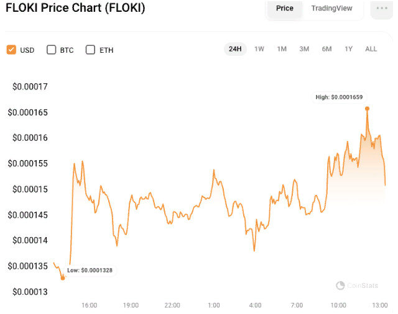Select the 24H time range
Viewport: 398px width, 314px height.
click(x=235, y=49)
